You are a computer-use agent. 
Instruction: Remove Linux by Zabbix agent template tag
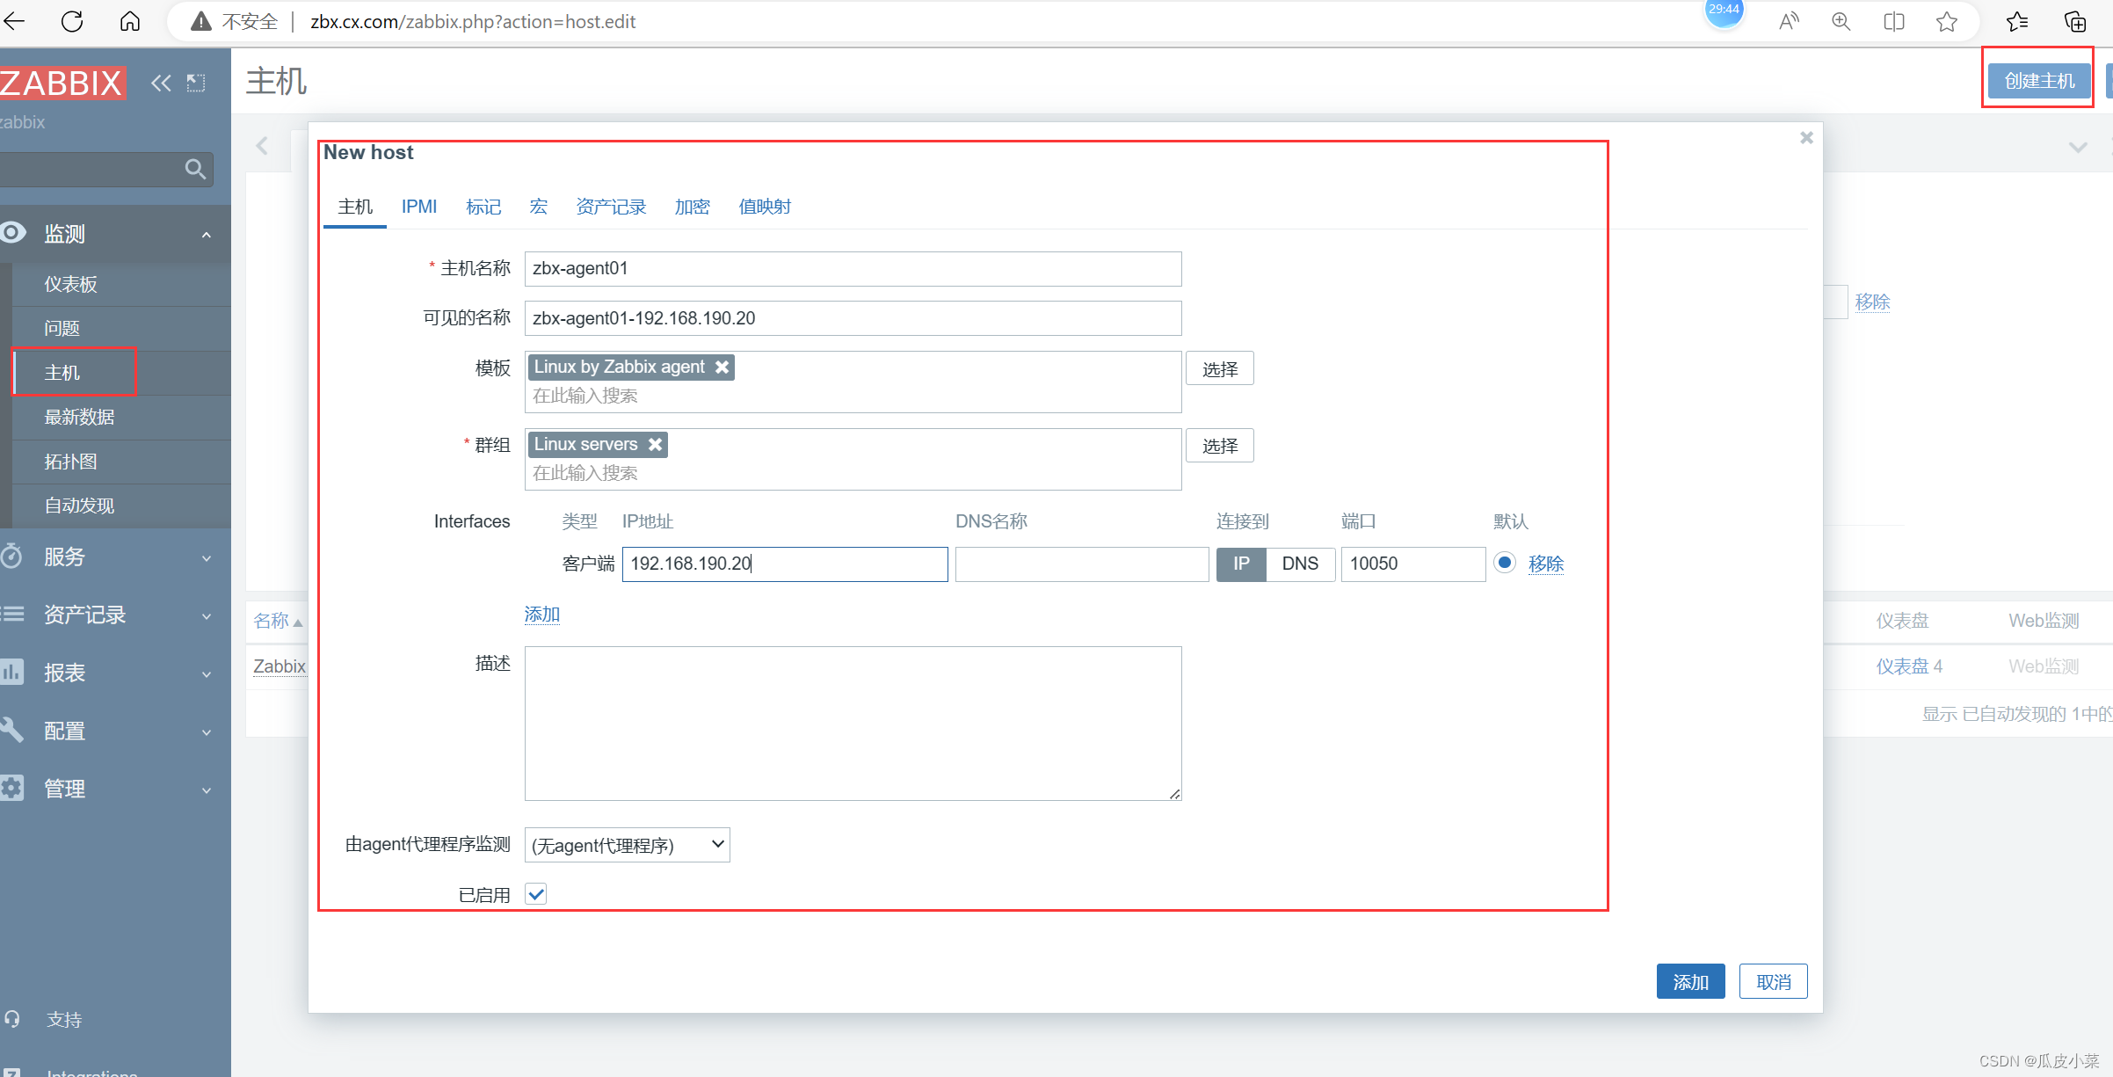(x=722, y=367)
